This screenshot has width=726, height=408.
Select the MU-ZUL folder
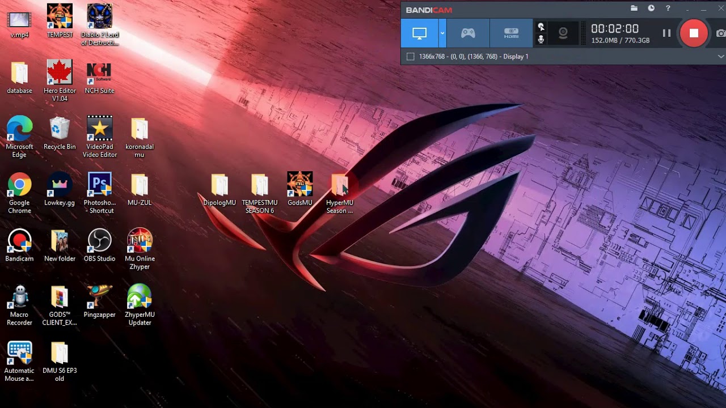point(140,190)
